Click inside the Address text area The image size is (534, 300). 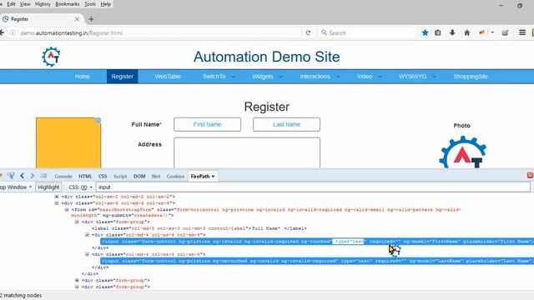tap(247, 152)
